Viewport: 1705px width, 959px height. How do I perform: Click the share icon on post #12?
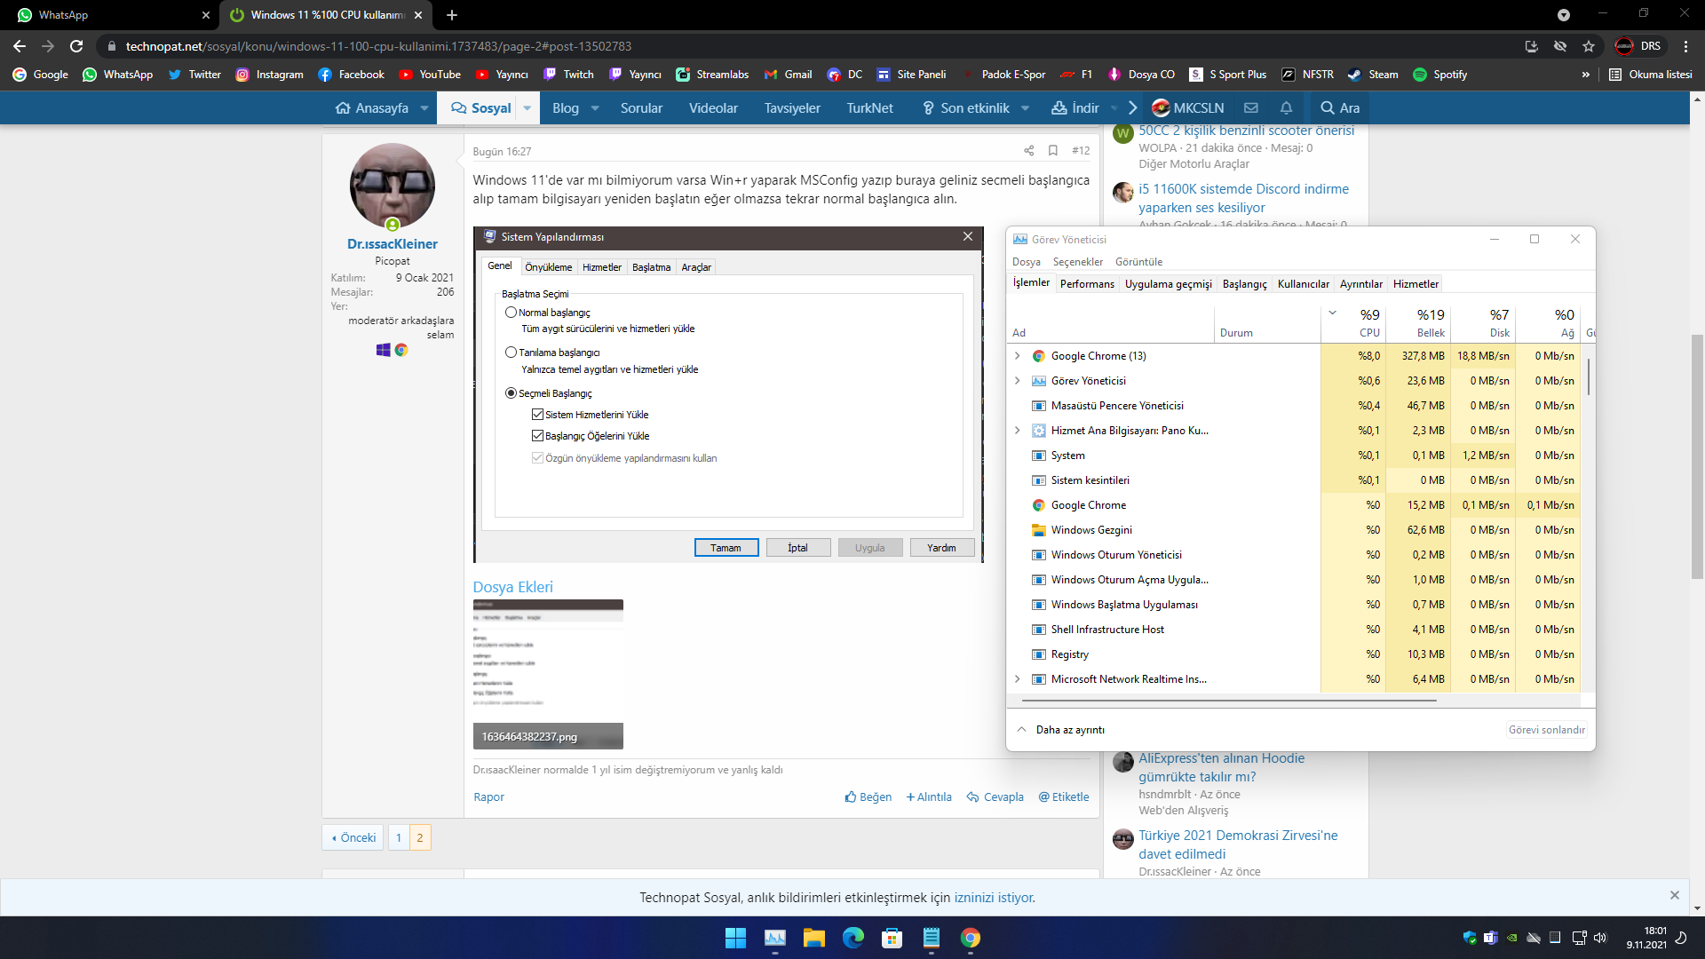pos(1028,151)
